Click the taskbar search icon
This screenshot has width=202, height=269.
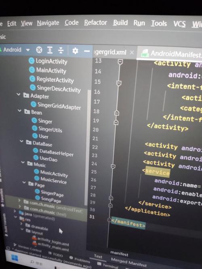(x=32, y=262)
